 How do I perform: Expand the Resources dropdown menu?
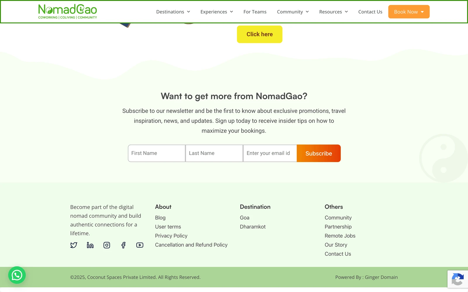pos(333,12)
